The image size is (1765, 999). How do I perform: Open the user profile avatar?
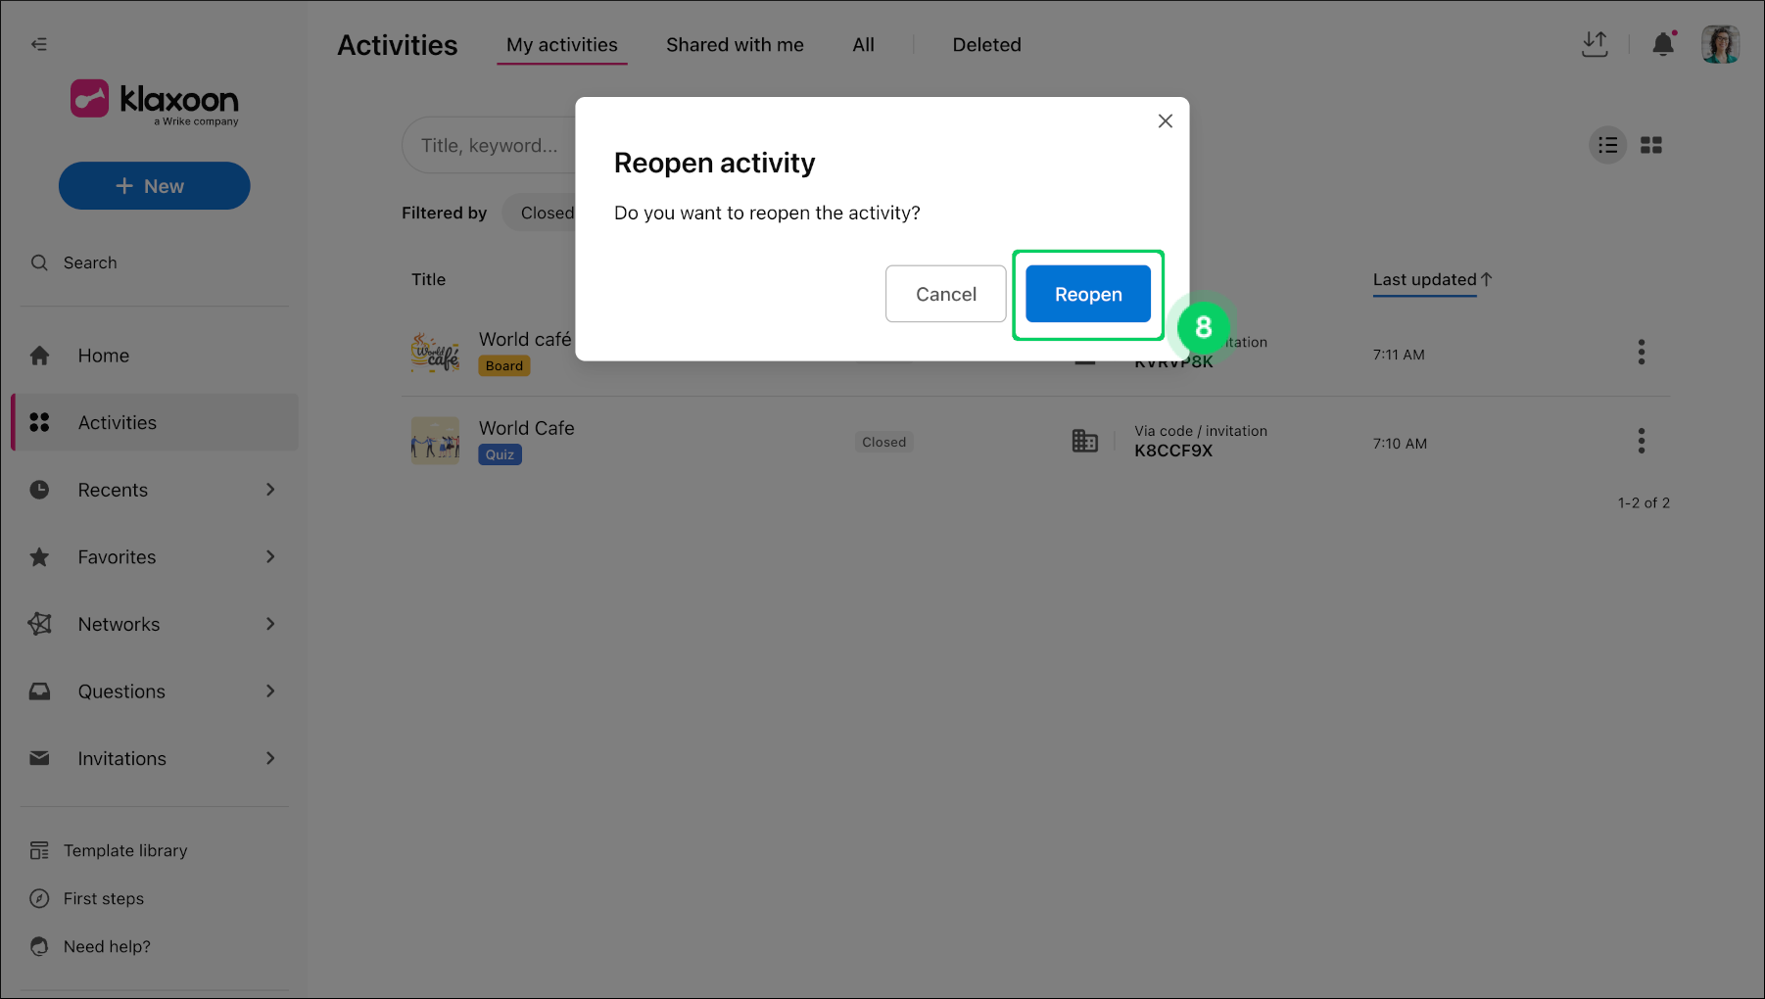click(x=1719, y=44)
